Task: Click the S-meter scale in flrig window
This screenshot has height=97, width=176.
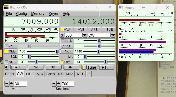Action: point(31,30)
